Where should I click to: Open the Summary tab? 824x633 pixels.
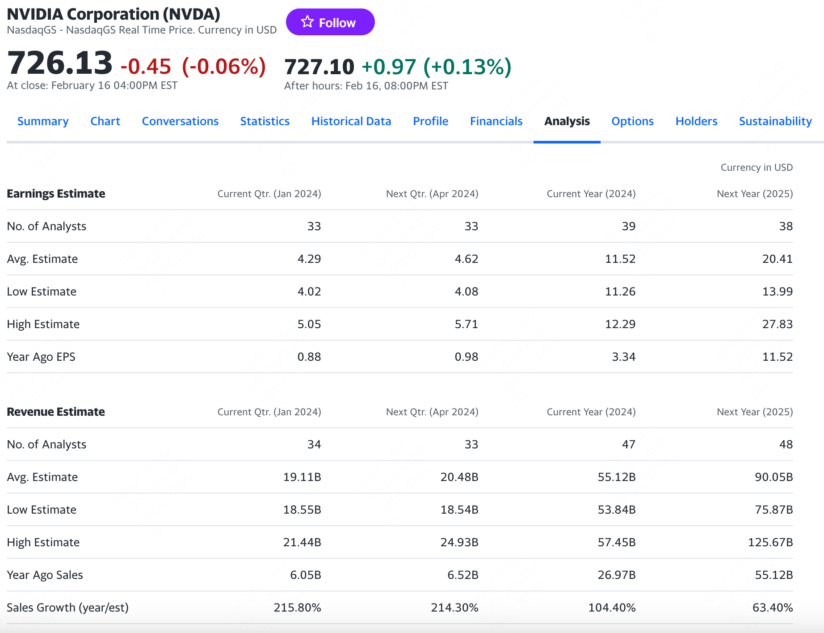point(43,121)
